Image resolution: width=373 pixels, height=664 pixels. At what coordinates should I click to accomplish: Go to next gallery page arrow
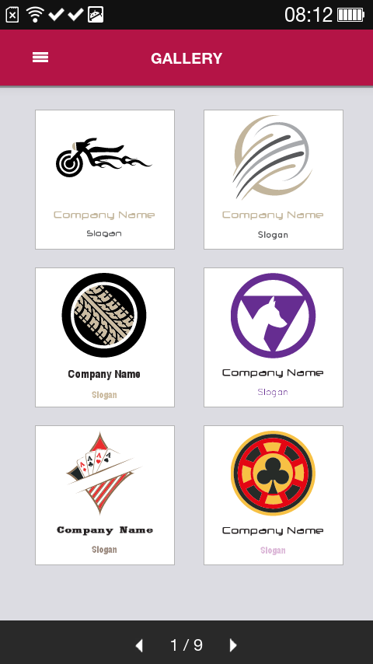(233, 645)
